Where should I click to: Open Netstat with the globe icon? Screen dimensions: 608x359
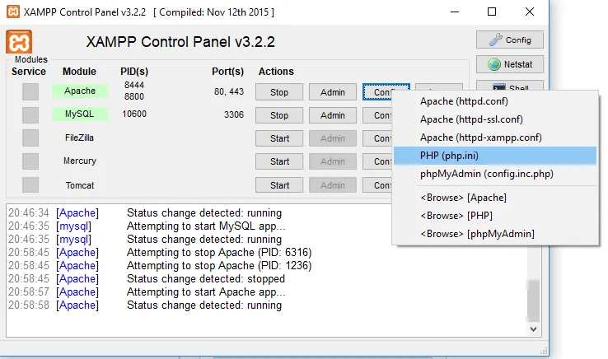509,64
